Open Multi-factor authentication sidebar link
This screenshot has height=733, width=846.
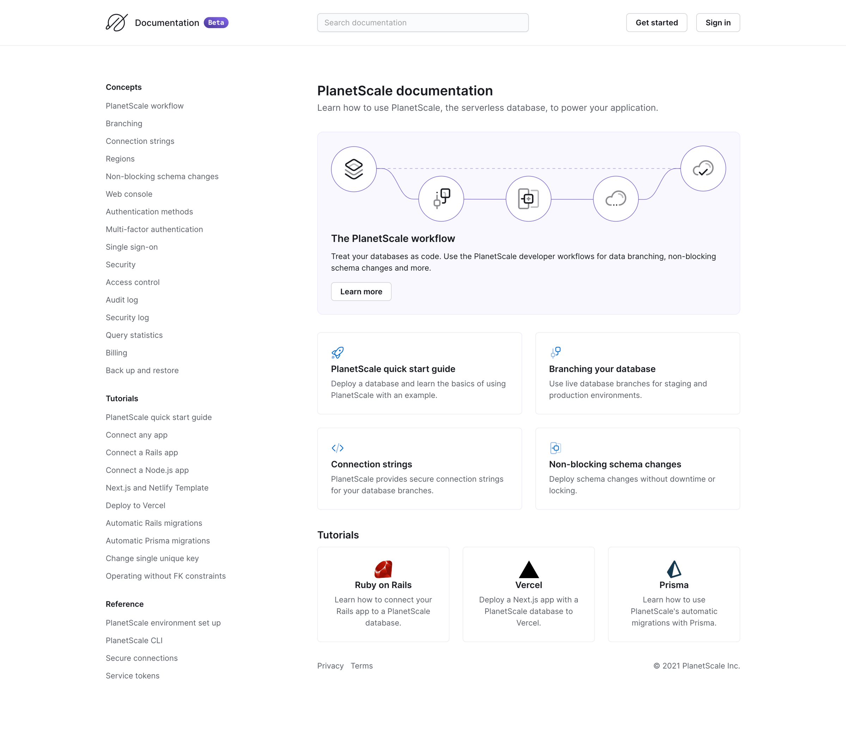coord(154,229)
